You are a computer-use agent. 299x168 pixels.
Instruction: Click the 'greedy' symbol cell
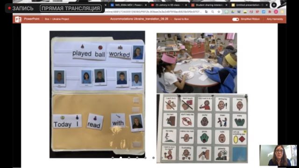(221, 154)
